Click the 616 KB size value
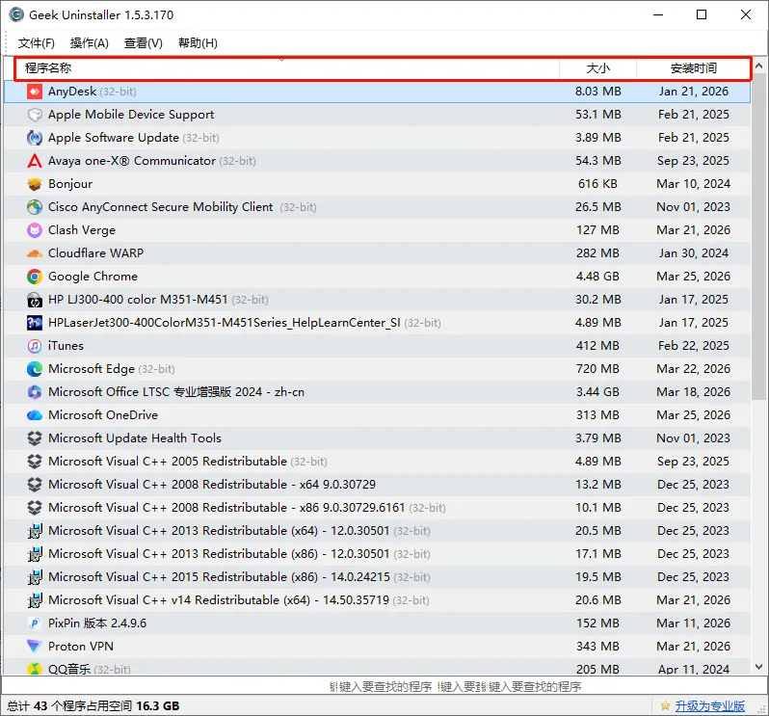This screenshot has height=716, width=769. point(597,184)
